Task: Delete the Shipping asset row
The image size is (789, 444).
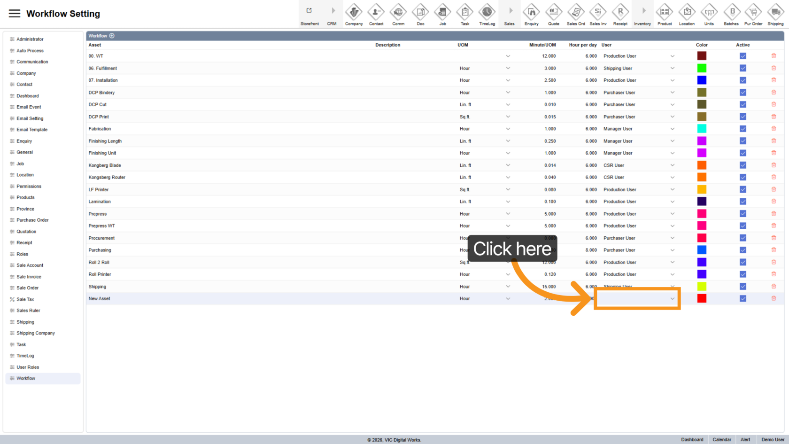Action: (774, 286)
